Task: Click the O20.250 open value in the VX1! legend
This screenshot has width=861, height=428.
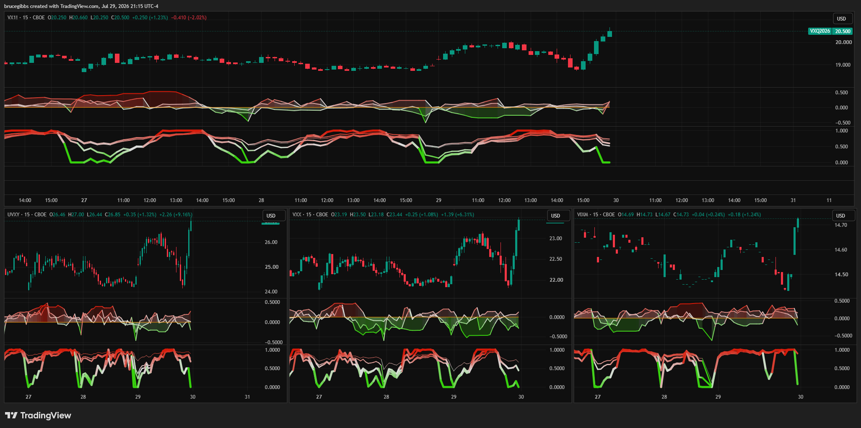Action: [x=57, y=18]
